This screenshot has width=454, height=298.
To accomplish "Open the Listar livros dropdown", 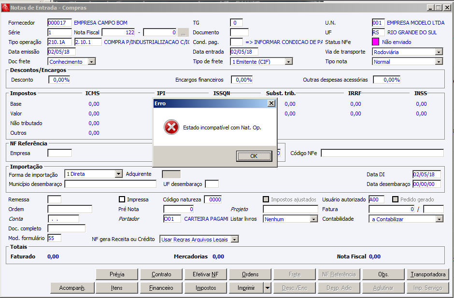I will (x=314, y=219).
